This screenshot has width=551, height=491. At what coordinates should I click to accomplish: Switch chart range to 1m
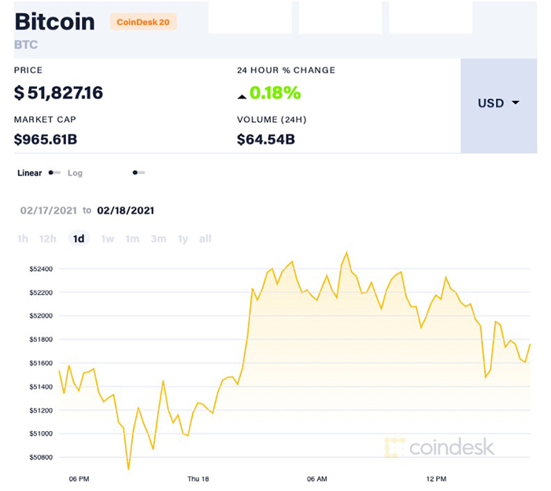click(x=132, y=239)
